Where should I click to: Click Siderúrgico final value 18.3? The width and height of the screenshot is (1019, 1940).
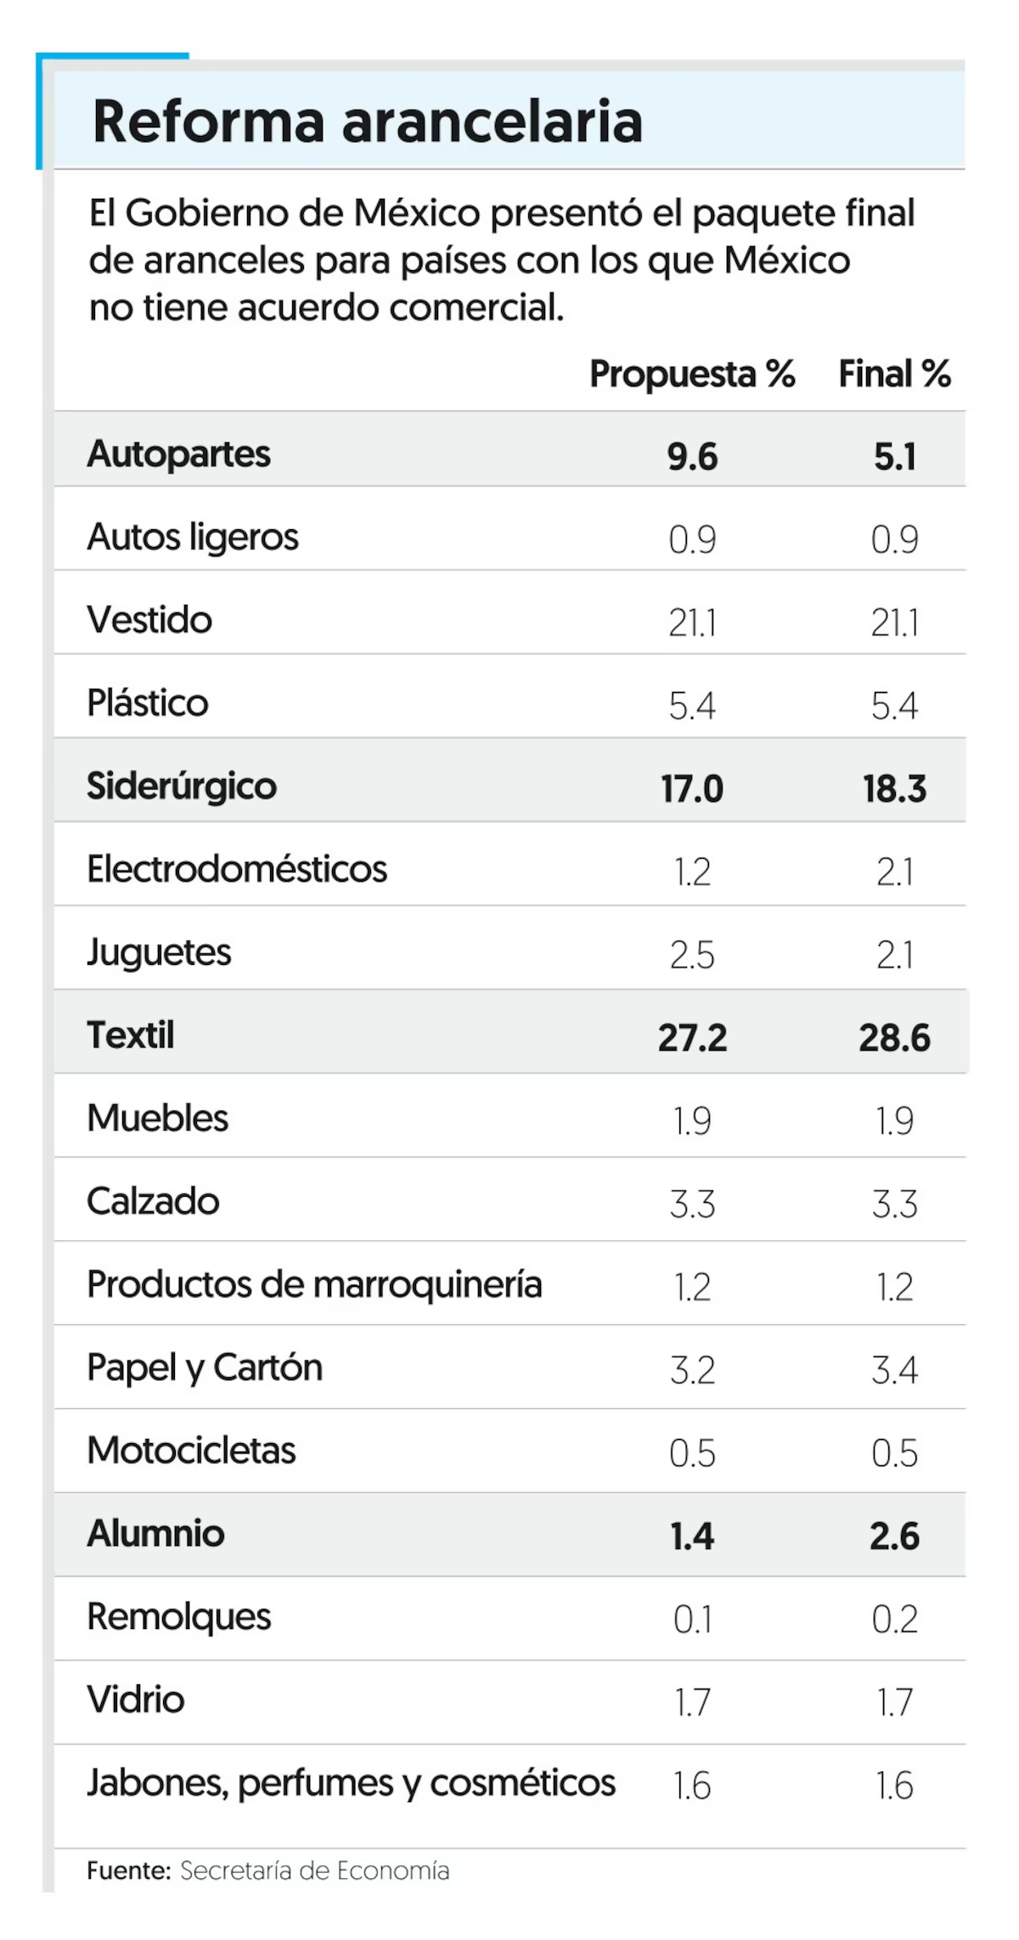pyautogui.click(x=895, y=789)
